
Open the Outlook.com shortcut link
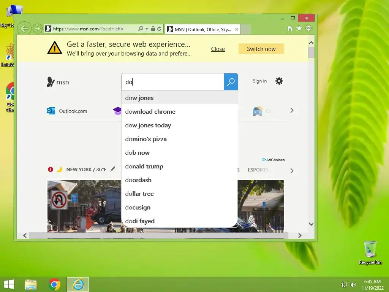73,111
